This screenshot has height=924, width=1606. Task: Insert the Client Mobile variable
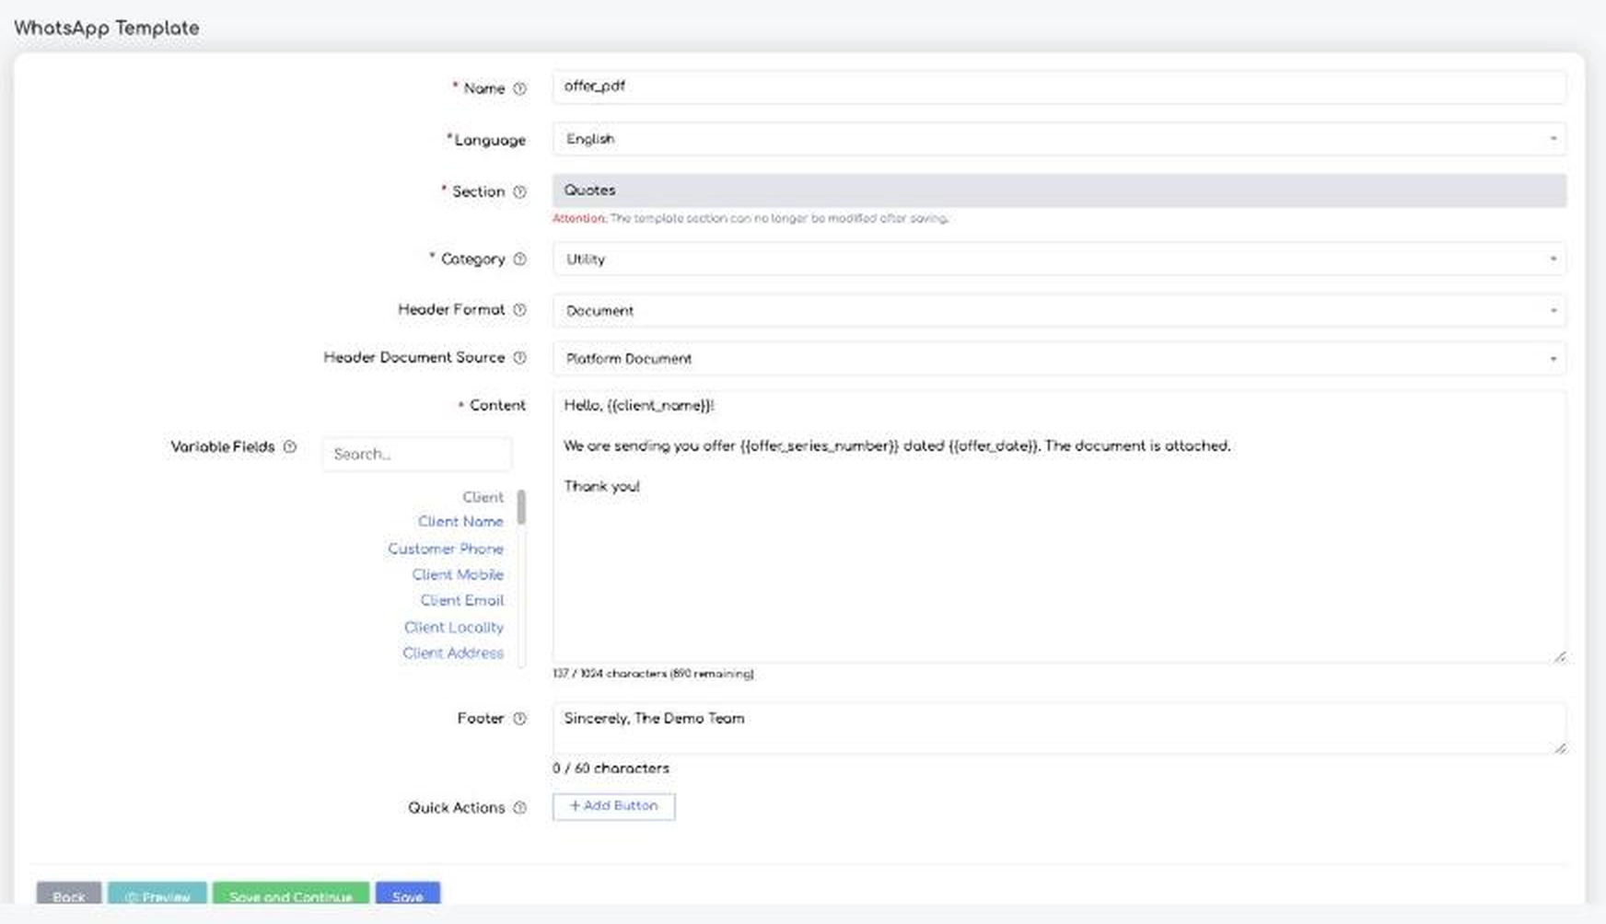pos(458,574)
